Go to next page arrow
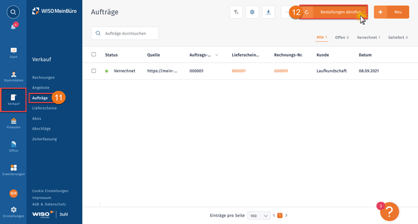 [x=286, y=216]
